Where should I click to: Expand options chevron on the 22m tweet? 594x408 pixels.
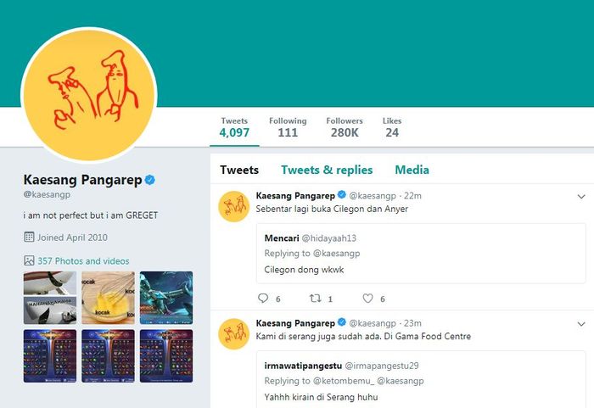tap(581, 196)
